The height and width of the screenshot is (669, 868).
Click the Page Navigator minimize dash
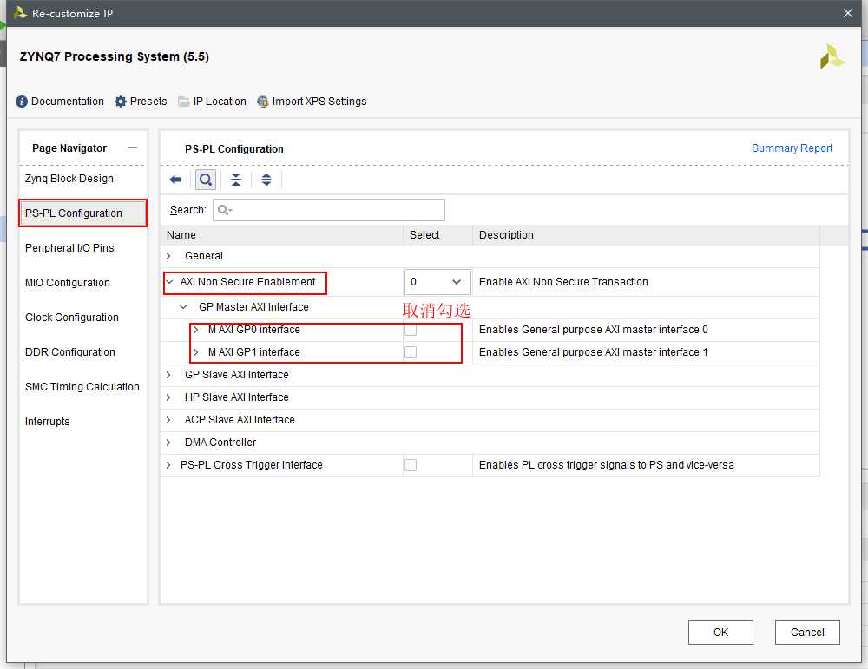[x=133, y=148]
